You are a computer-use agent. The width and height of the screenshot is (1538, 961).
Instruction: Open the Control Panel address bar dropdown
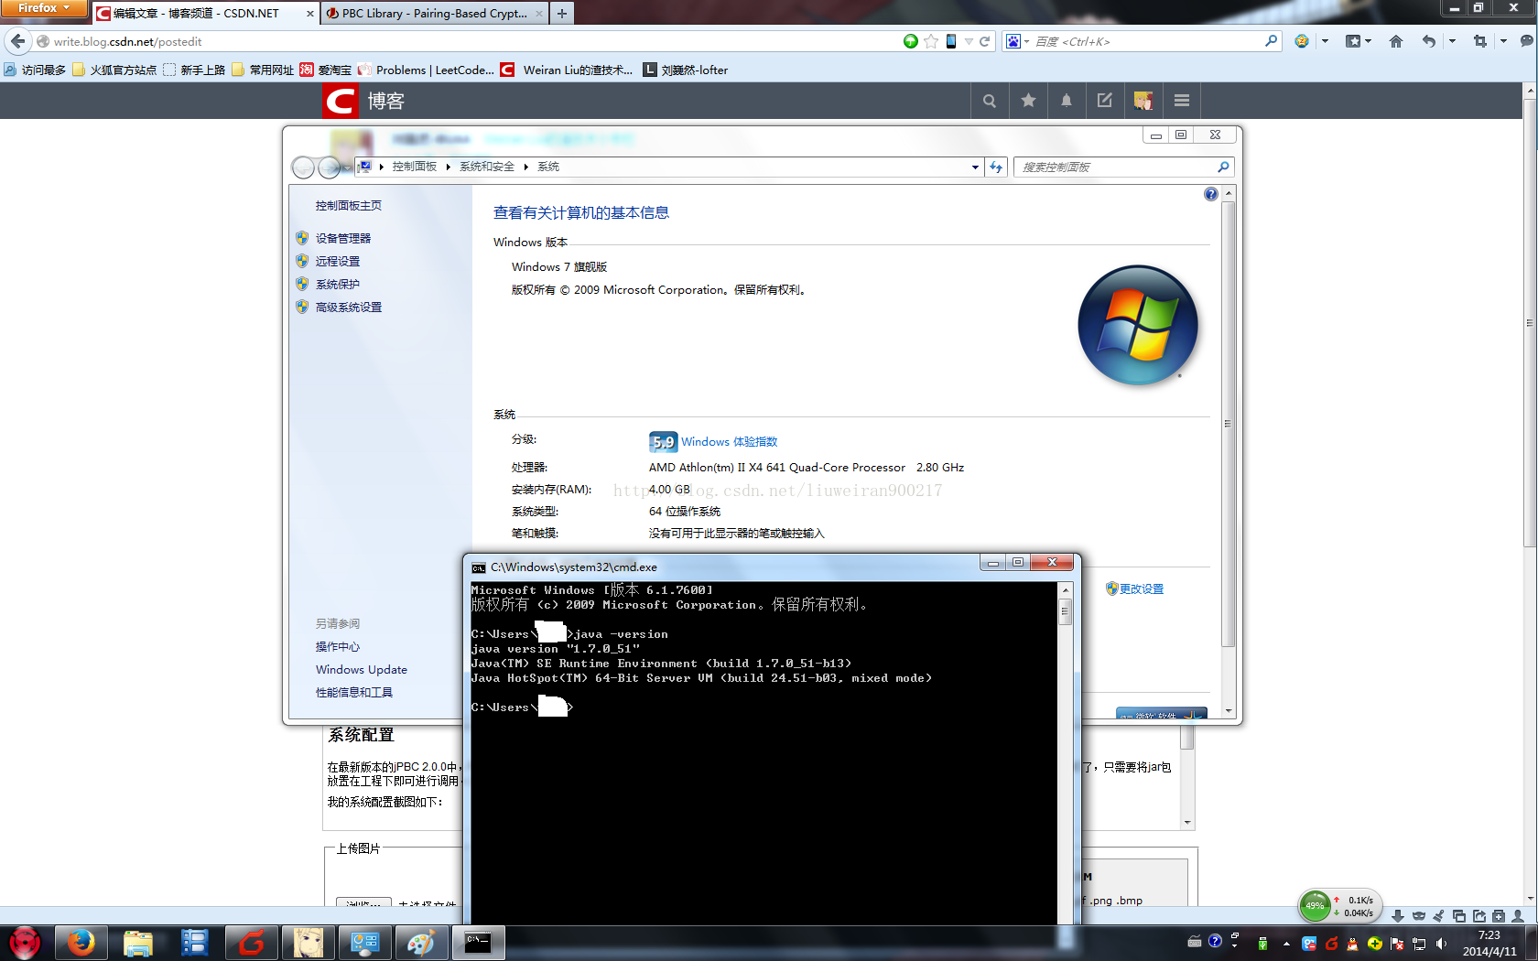[975, 167]
